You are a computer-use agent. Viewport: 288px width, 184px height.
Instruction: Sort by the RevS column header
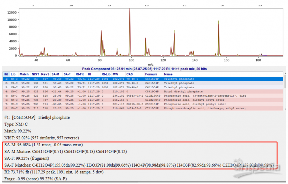[45, 74]
